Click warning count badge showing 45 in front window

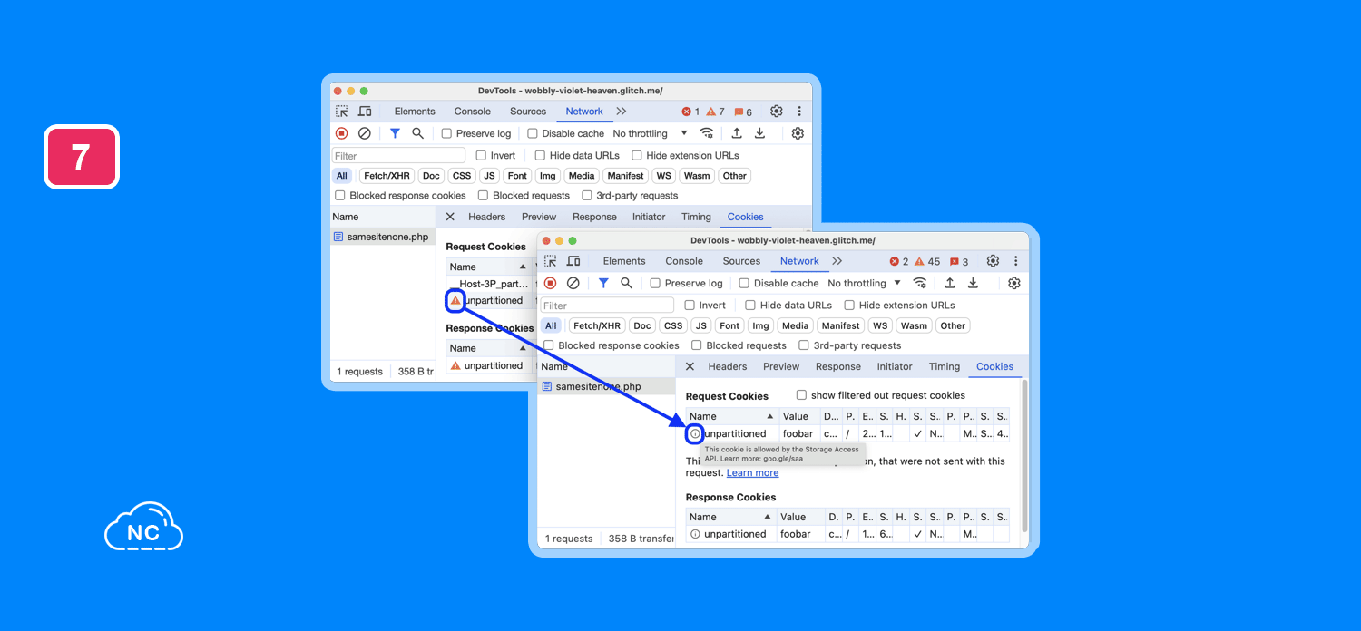click(927, 261)
